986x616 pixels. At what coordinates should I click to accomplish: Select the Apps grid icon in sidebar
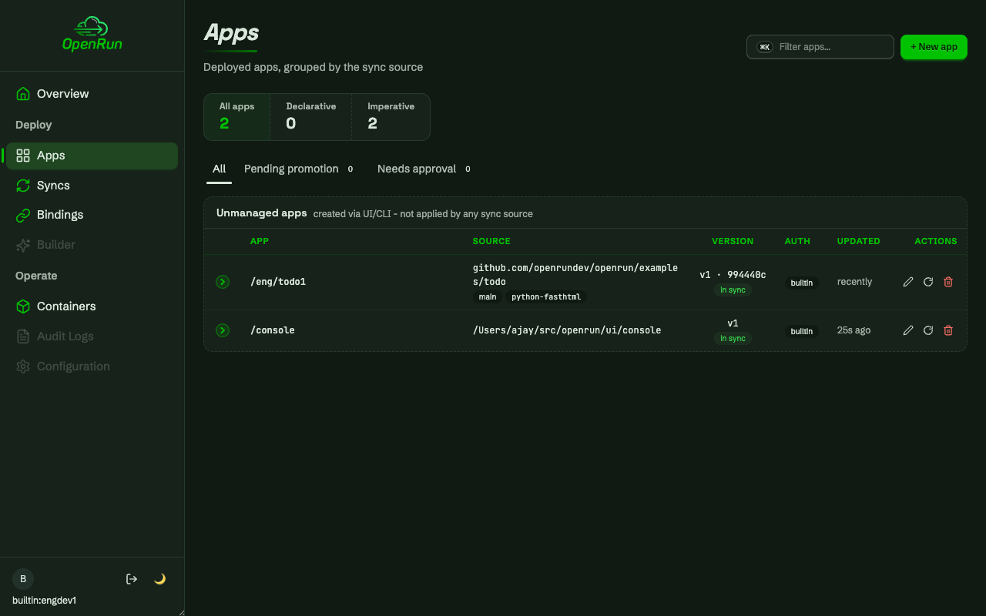pos(23,156)
